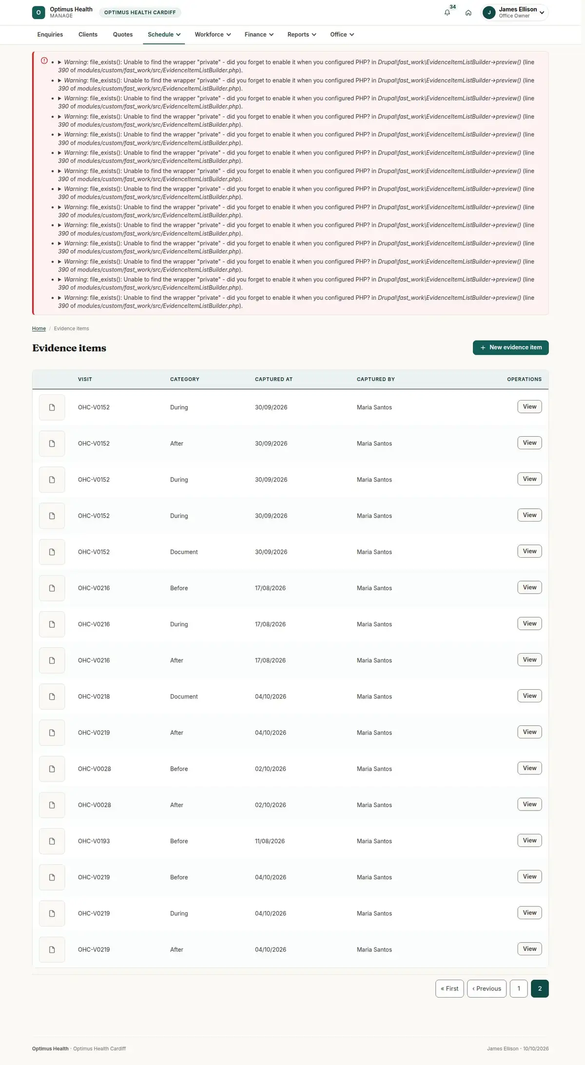Jump to page 1 of evidence items
The height and width of the screenshot is (1065, 585).
tap(519, 988)
